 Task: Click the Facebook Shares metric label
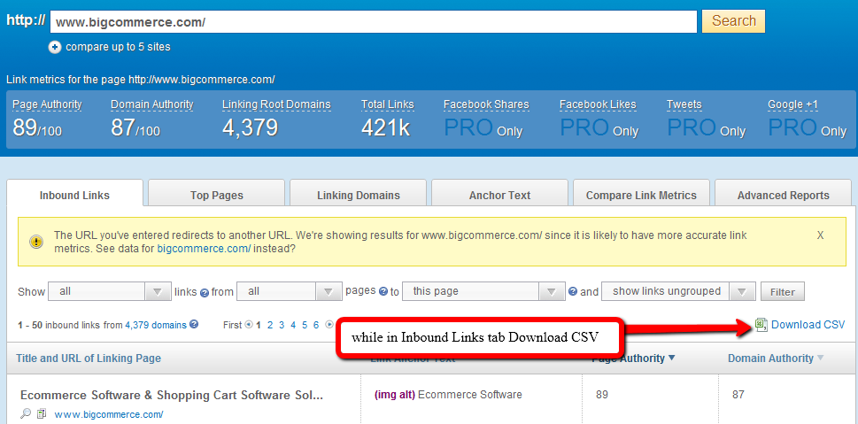pos(486,104)
